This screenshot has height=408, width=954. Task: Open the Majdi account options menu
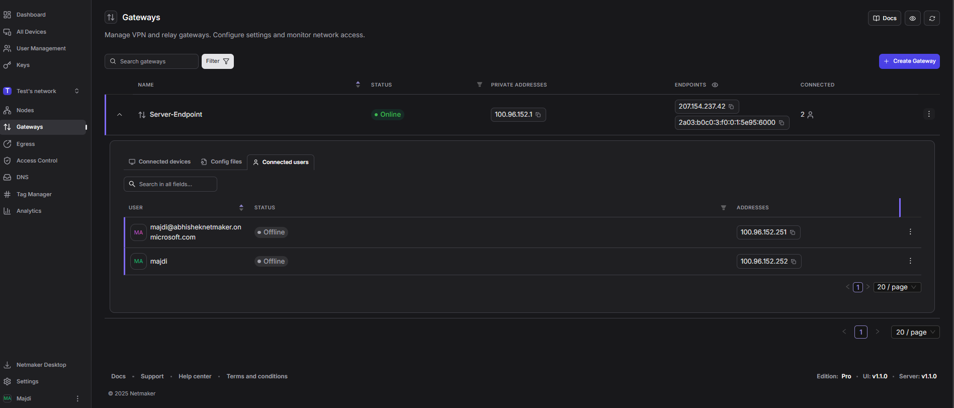click(77, 398)
